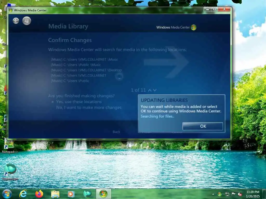
Task: Open the Windows Start orb
Action: click(7, 194)
